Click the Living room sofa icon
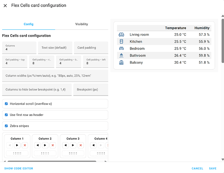The image size is (224, 173). coord(121,35)
